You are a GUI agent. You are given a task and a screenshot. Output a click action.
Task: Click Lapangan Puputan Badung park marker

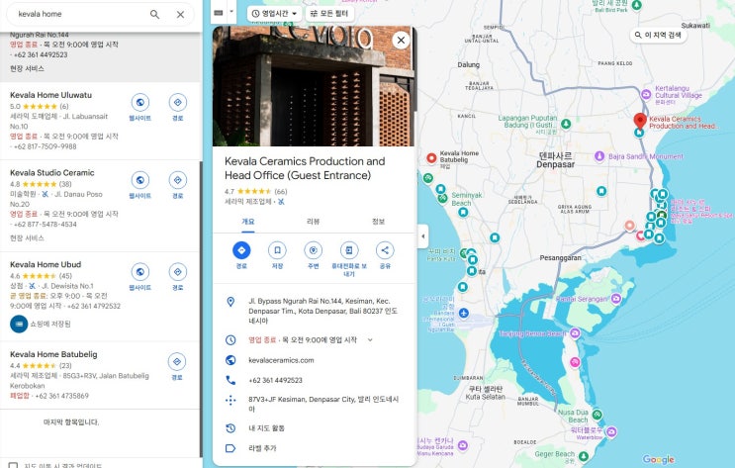point(566,124)
